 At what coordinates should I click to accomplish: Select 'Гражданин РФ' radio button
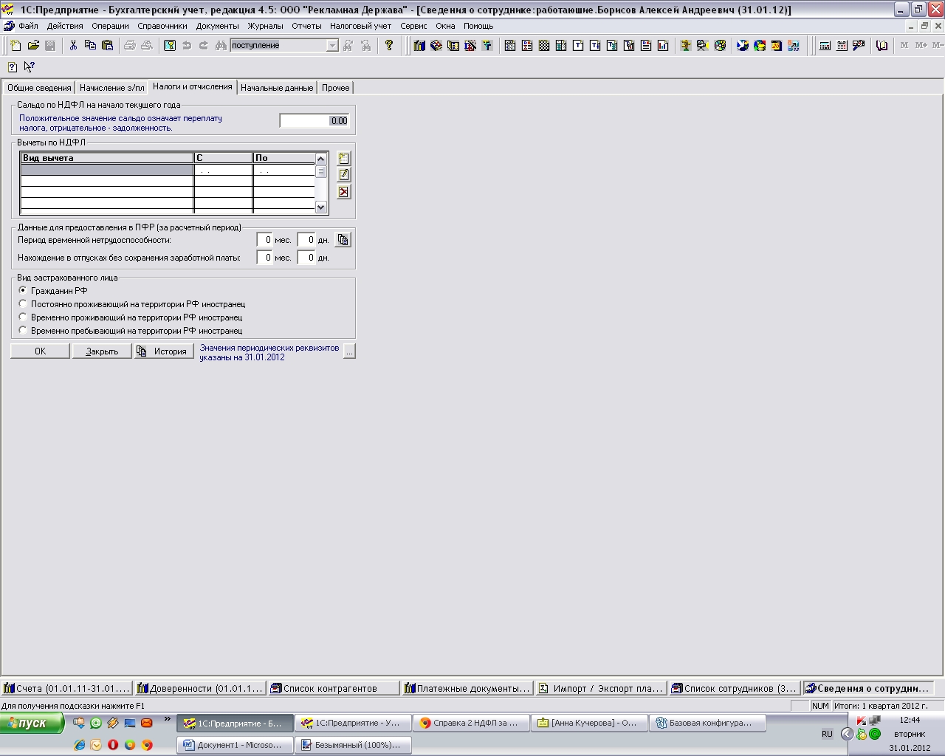pos(23,290)
